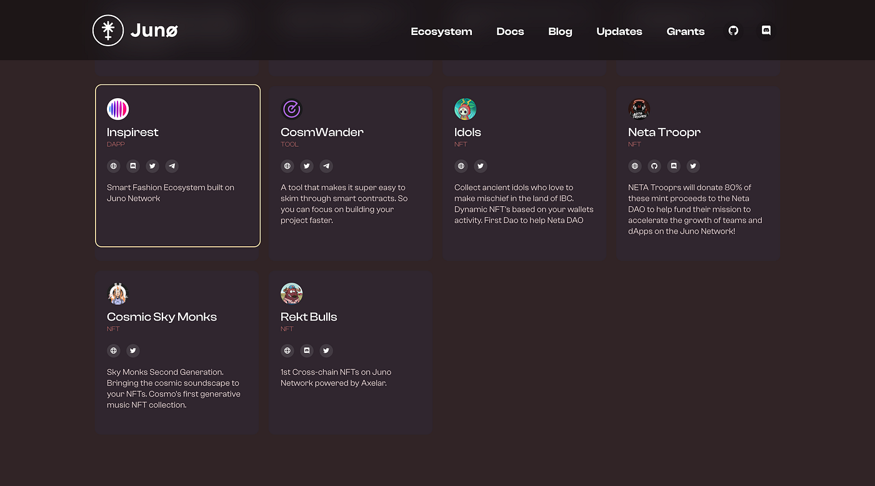The height and width of the screenshot is (486, 875).
Task: Open Idols website globe icon
Action: point(461,166)
